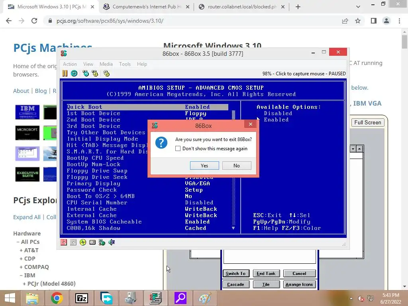Screen dimensions: 408x306
Task: Open the magnifier search app on taskbar
Action: tap(180, 298)
